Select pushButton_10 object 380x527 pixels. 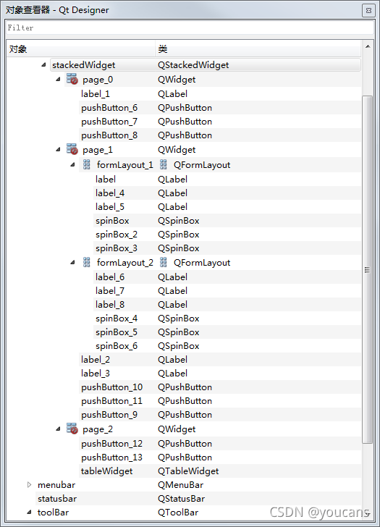coord(112,387)
